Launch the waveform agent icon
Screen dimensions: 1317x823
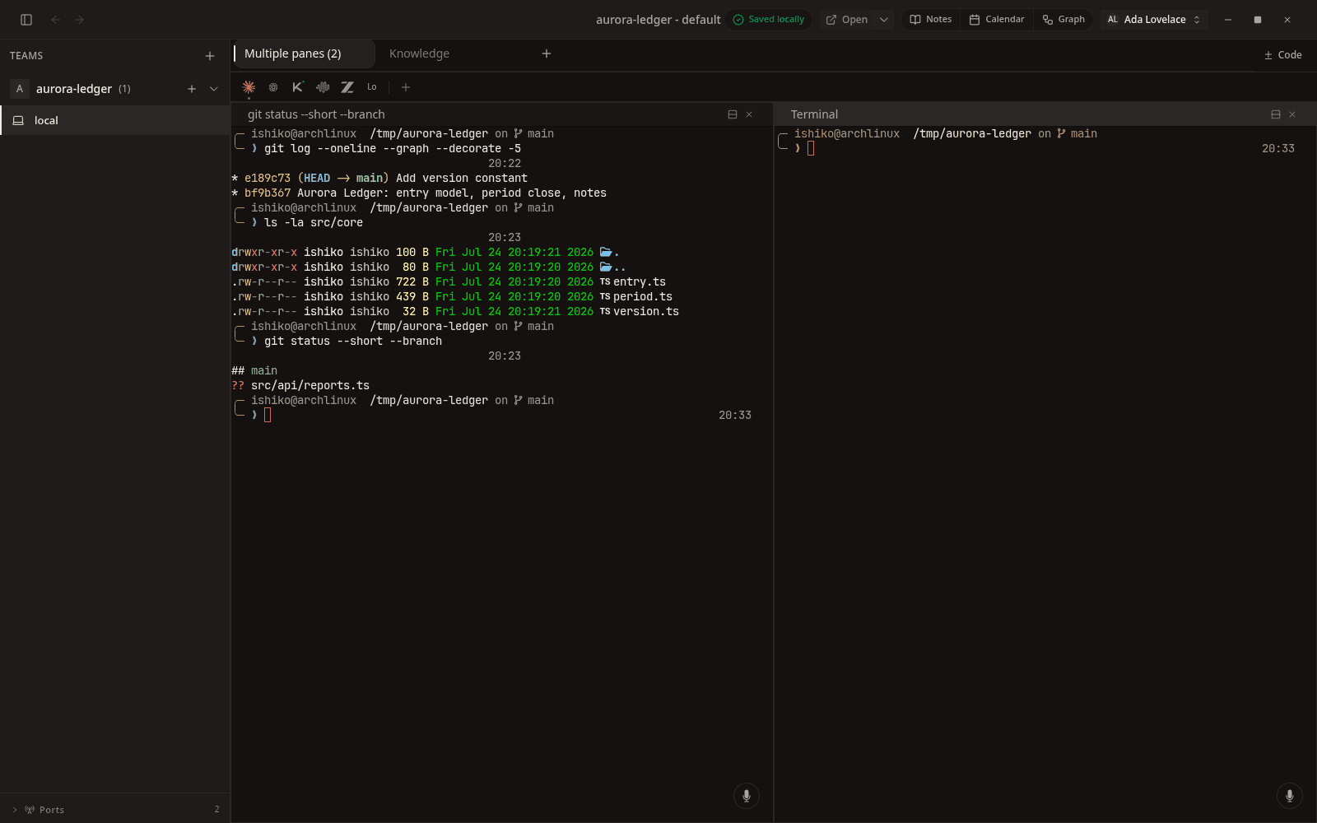pyautogui.click(x=323, y=86)
